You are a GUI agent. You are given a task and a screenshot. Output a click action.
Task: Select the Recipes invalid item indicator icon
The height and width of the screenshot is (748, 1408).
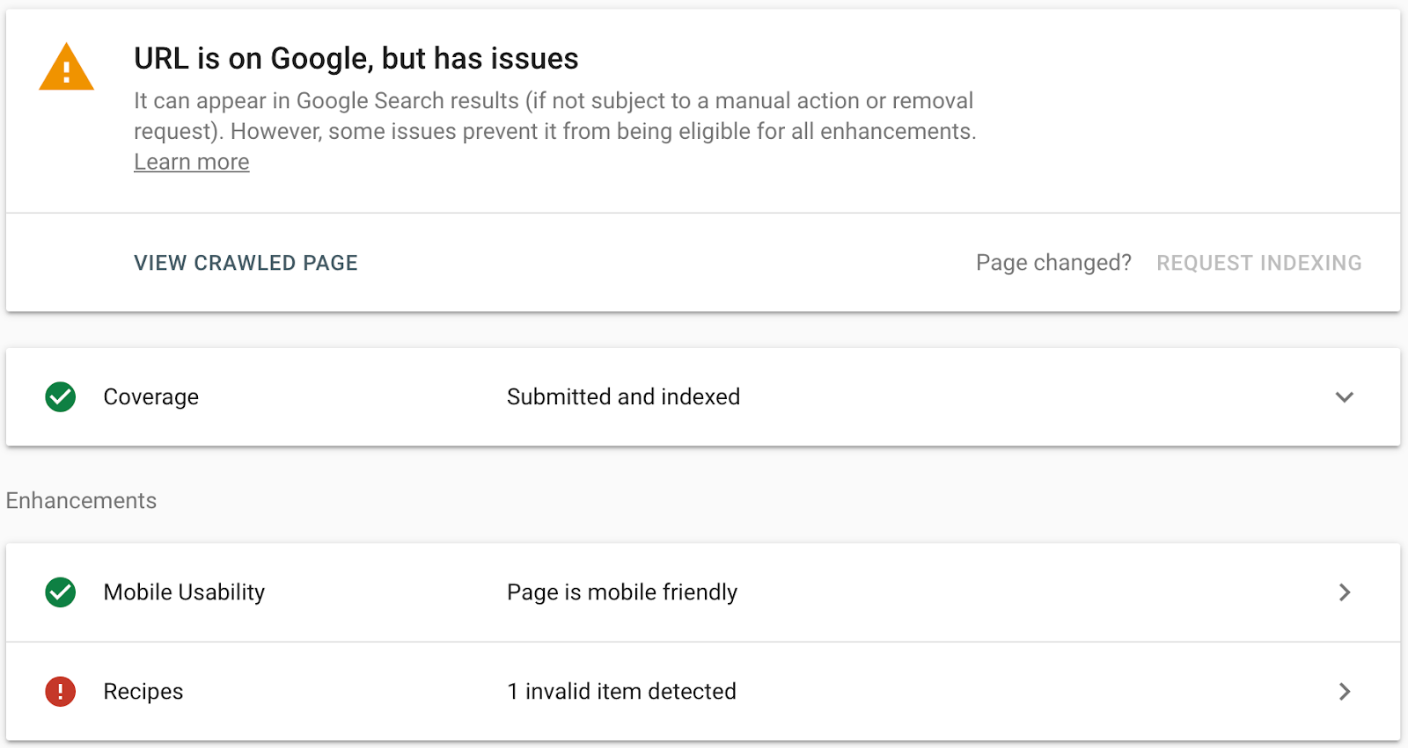(x=59, y=692)
